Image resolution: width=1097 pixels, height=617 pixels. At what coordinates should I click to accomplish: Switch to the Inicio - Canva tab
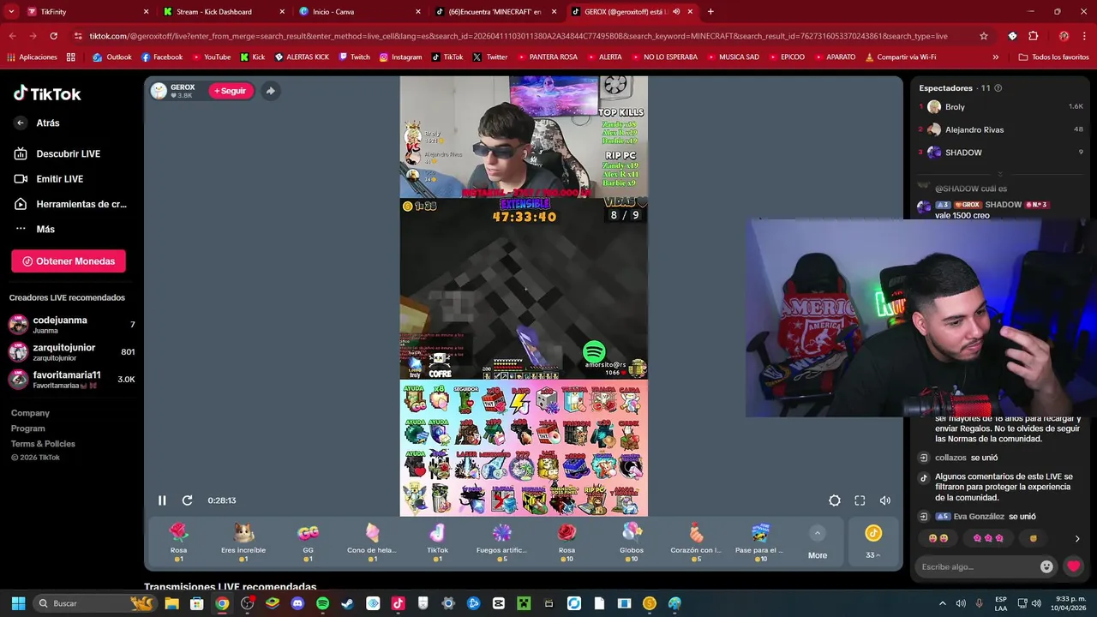[x=360, y=12]
